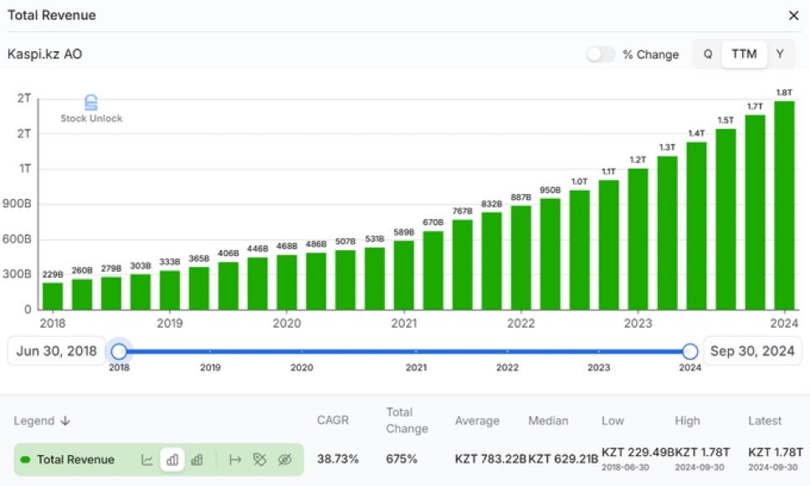The width and height of the screenshot is (810, 486).
Task: Select the TTM period tab
Action: [744, 54]
